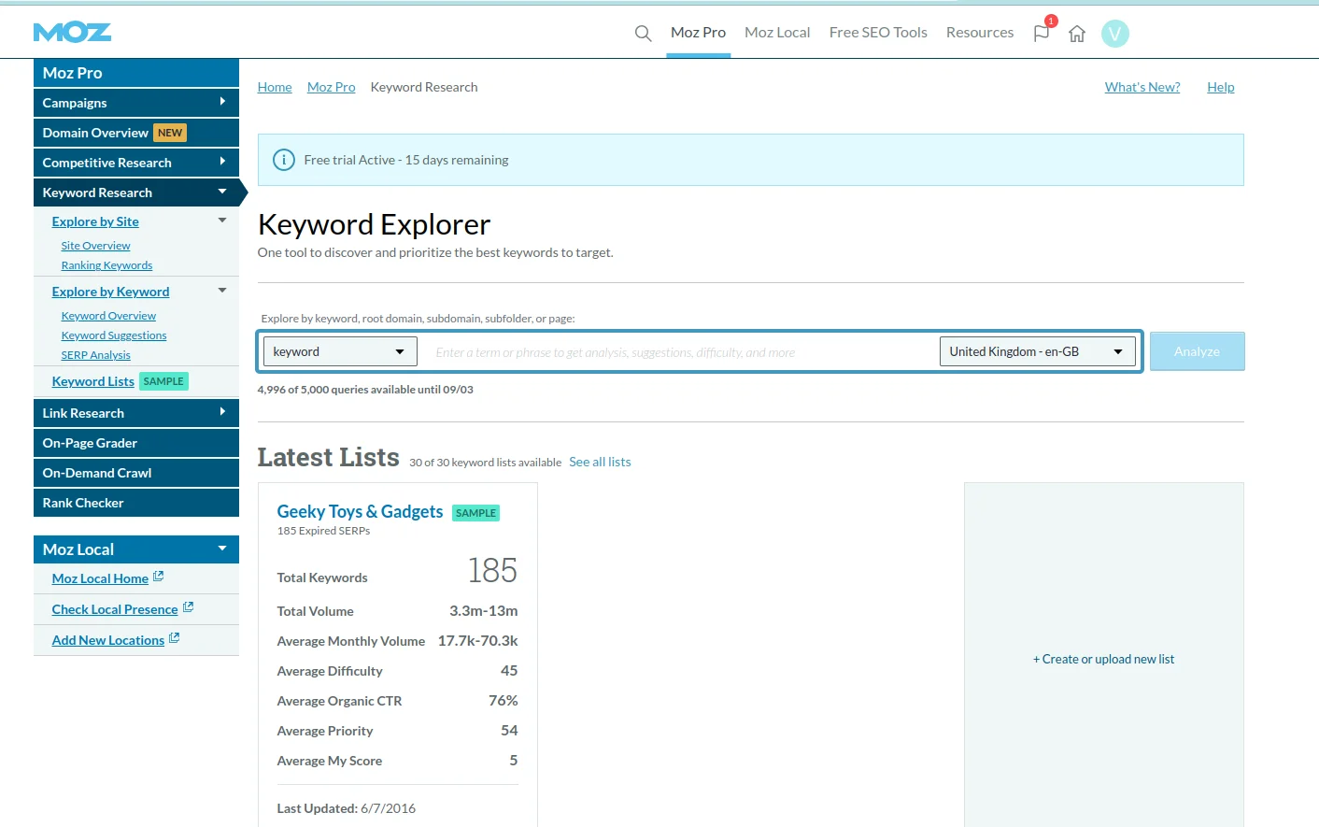Open the Help link
The height and width of the screenshot is (827, 1319).
1220,87
